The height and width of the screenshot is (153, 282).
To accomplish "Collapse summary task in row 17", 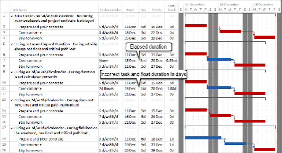I will [x=12, y=129].
